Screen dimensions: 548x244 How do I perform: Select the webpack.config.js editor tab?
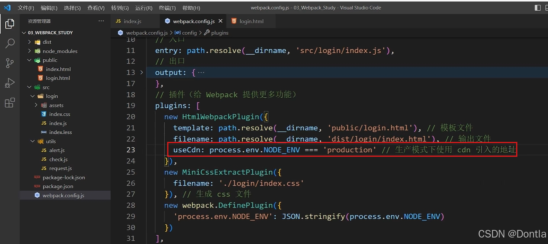(193, 21)
